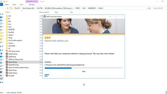
Task: Select Application Tools contextual tab
Action: point(32,1)
